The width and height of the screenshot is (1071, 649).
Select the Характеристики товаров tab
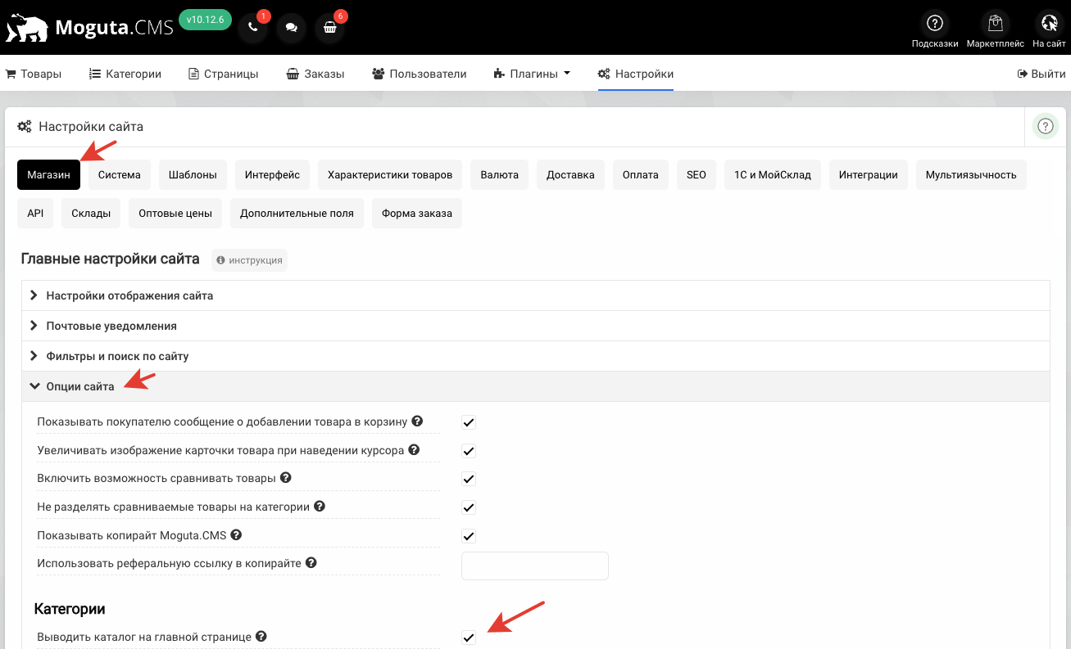(x=390, y=175)
